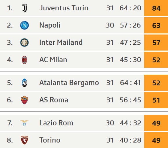Click the Juventus Turin club crest
The image size is (168, 148).
[x=25, y=8]
